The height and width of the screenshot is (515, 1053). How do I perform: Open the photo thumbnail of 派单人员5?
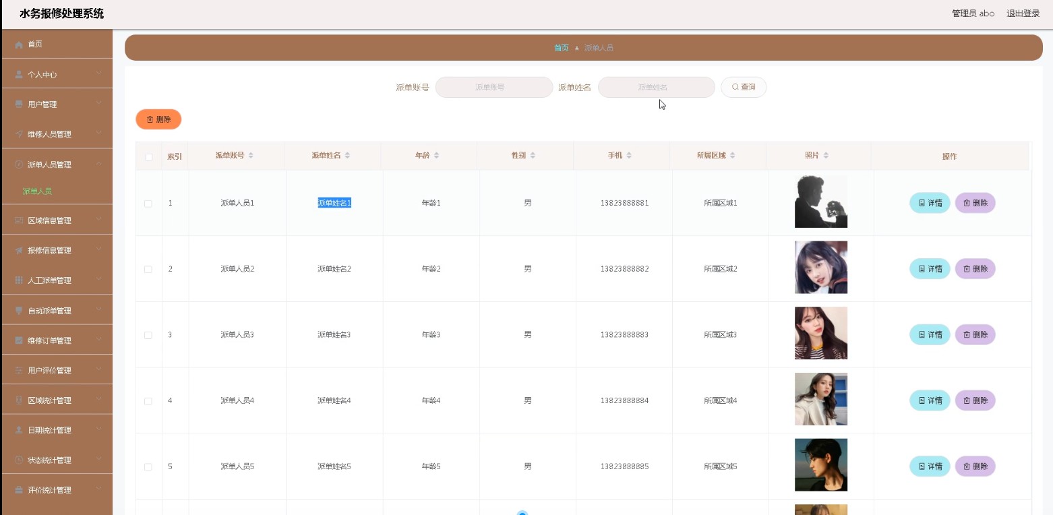(x=821, y=465)
